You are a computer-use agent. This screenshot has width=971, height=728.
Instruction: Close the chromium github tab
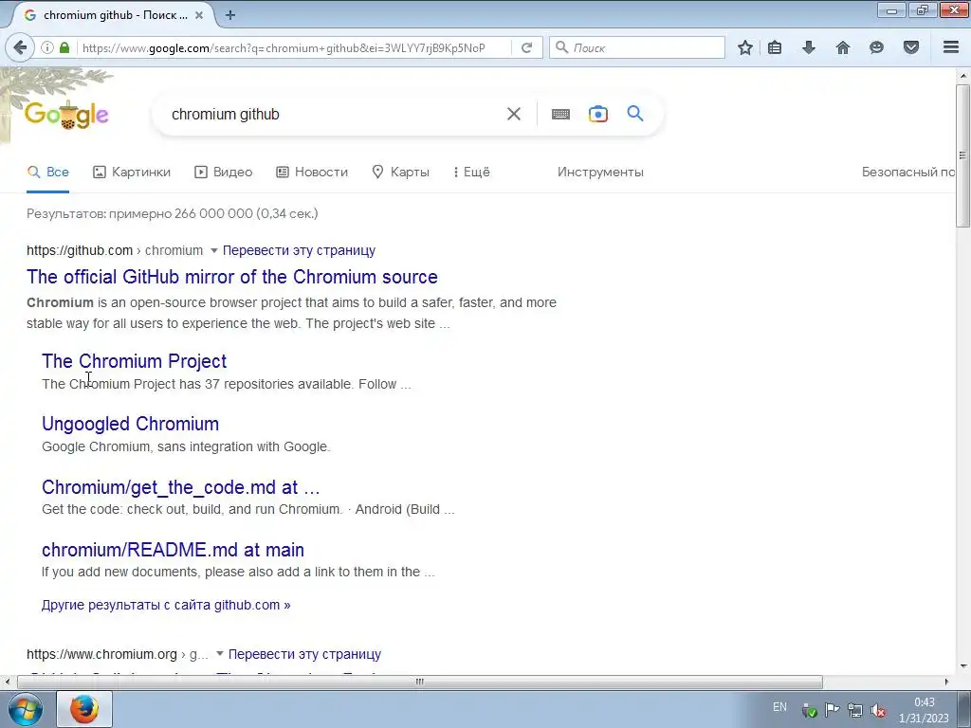199,15
